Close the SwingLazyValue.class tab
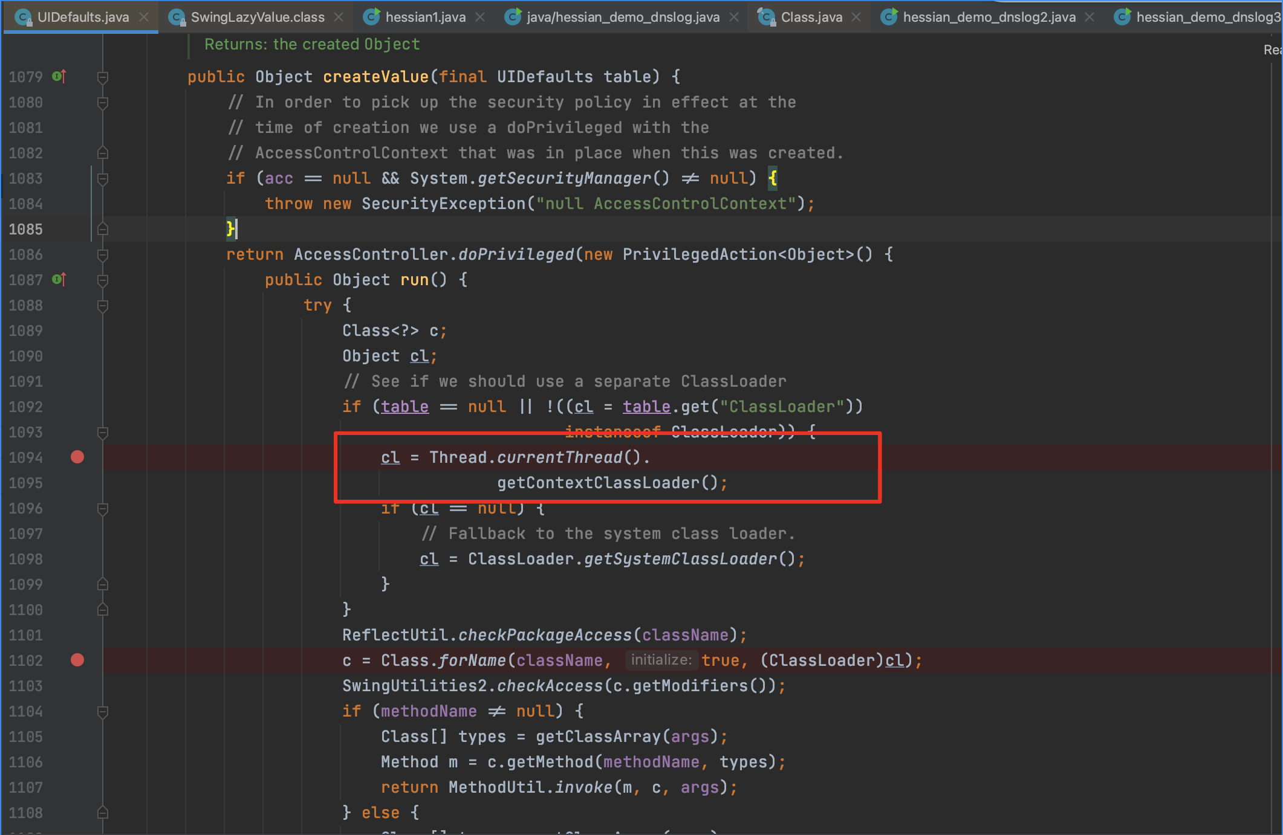Image resolution: width=1283 pixels, height=835 pixels. pos(339,17)
